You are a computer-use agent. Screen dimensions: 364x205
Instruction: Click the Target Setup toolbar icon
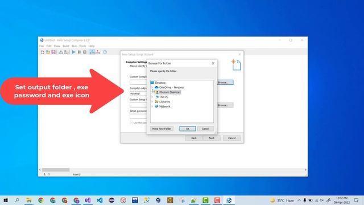click(x=92, y=52)
